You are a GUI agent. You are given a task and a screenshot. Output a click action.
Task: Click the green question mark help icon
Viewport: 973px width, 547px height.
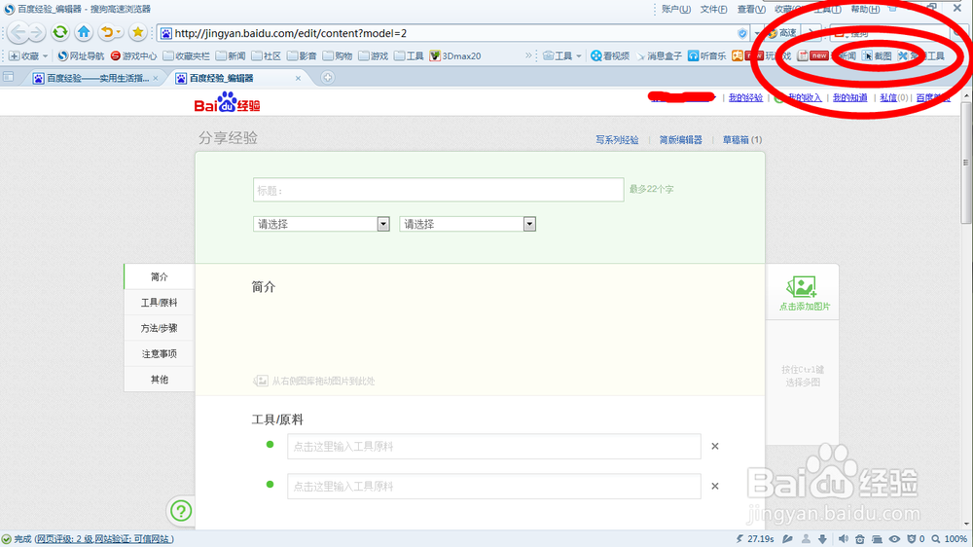click(x=181, y=511)
